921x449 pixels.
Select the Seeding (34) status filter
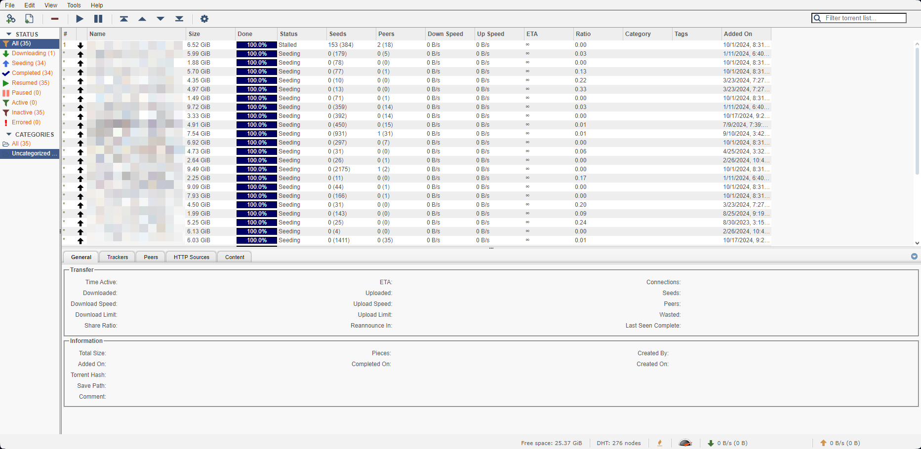tap(28, 63)
